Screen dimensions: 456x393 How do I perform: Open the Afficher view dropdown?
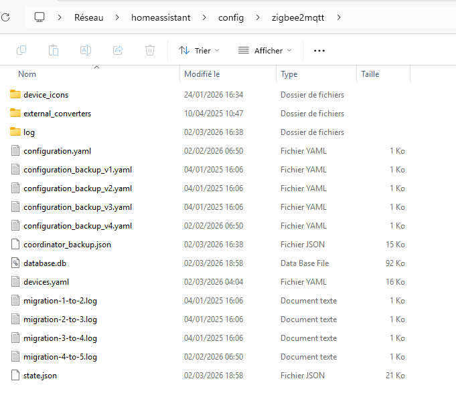click(x=265, y=50)
